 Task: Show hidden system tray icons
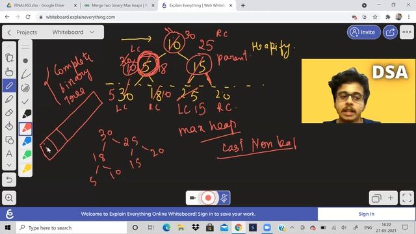[x=292, y=227]
